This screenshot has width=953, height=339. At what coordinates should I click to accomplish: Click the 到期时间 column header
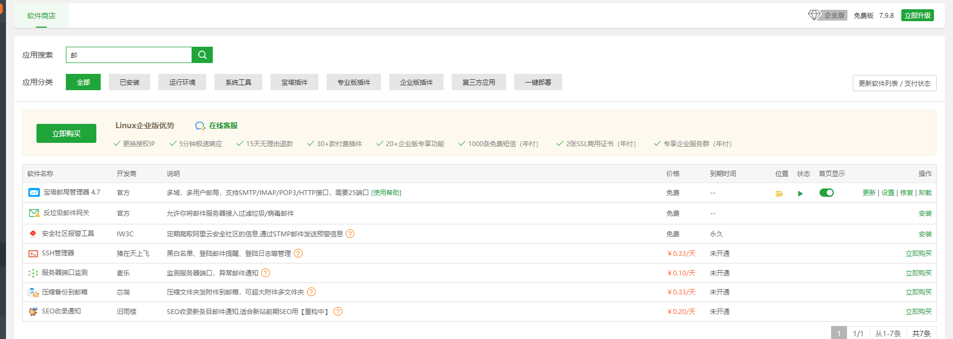click(x=723, y=174)
